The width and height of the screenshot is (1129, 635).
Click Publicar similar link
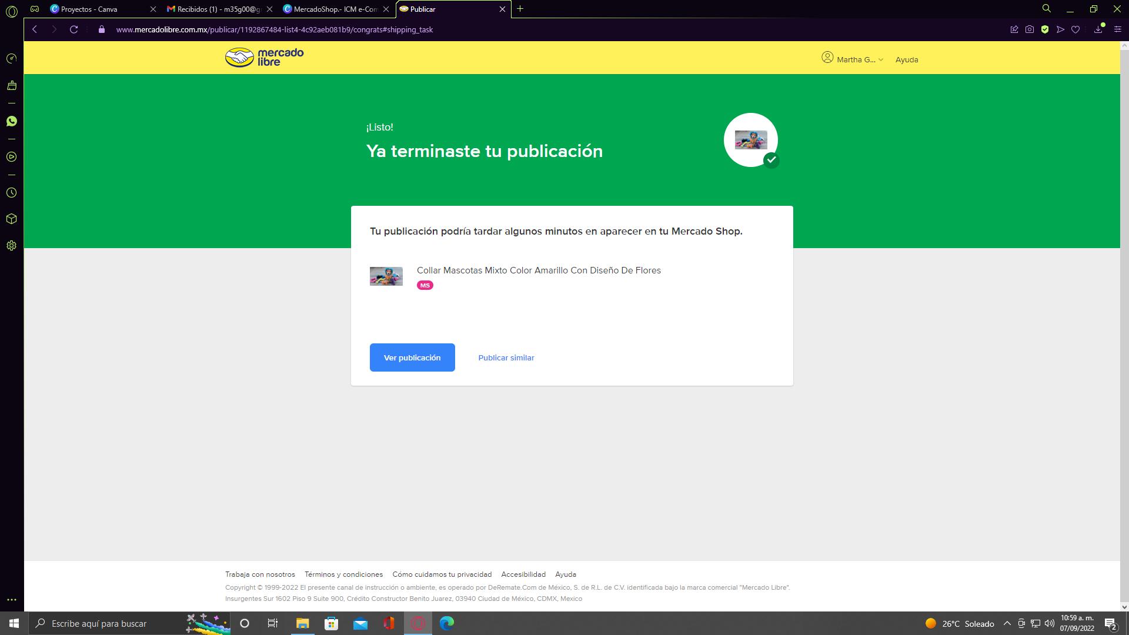click(x=506, y=357)
